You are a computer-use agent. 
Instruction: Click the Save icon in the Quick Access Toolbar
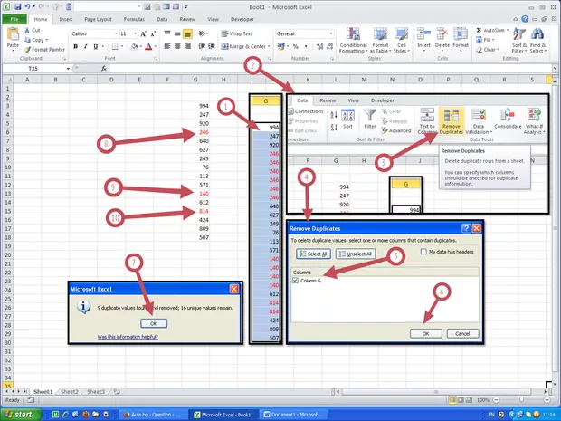coord(18,6)
